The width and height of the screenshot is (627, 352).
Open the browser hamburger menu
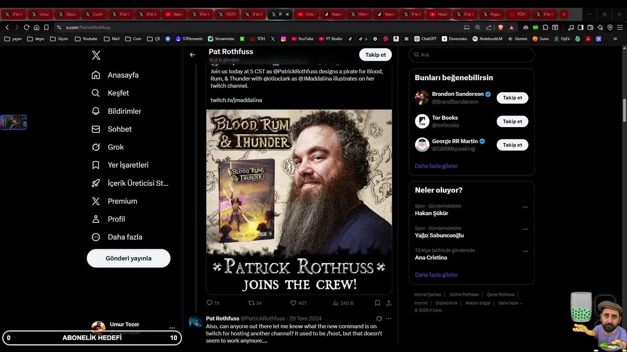(x=620, y=27)
